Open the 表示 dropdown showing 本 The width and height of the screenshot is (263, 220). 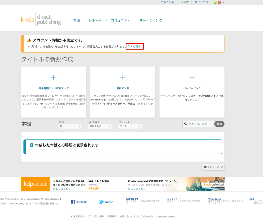[x=70, y=126]
